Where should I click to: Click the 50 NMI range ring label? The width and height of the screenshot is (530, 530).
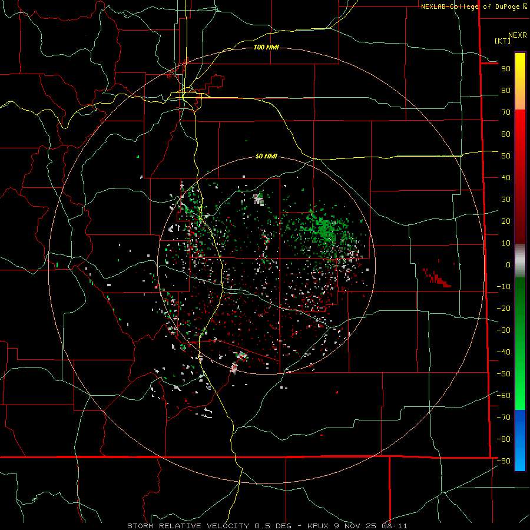coord(266,156)
